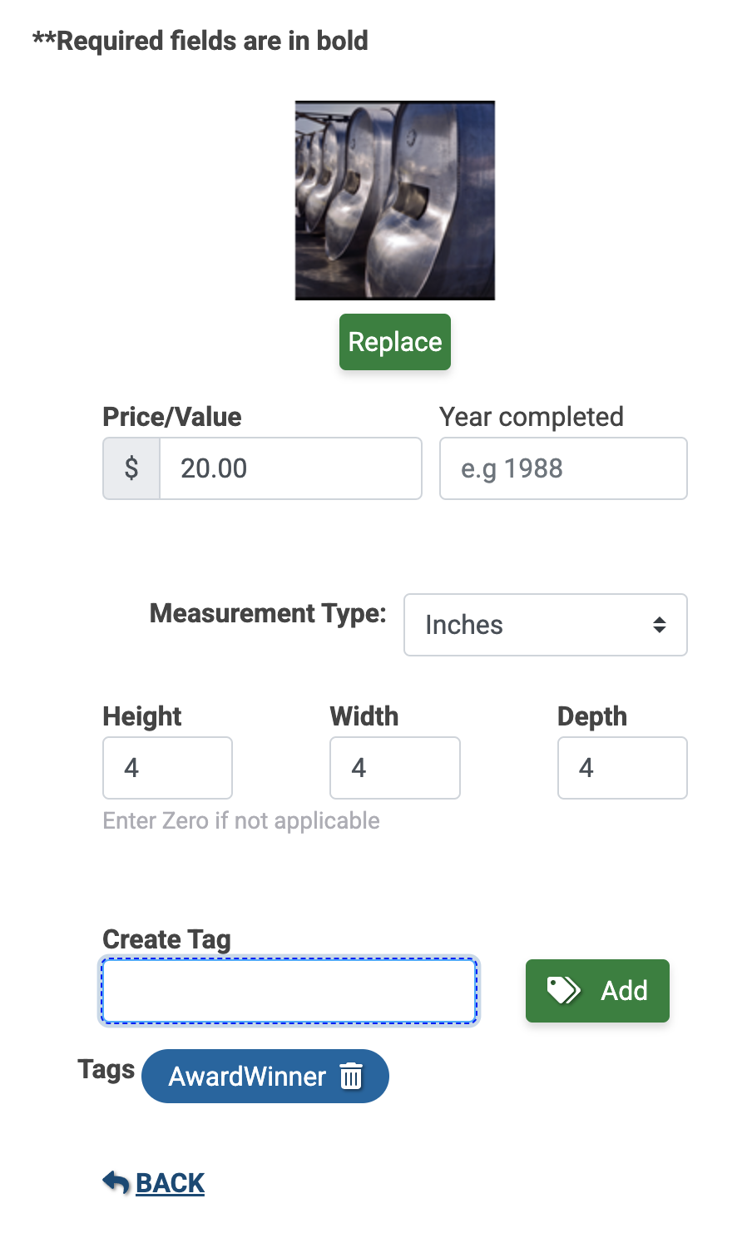Viewport: 747px width, 1238px height.
Task: Follow the BACK link at the bottom
Action: click(170, 1182)
